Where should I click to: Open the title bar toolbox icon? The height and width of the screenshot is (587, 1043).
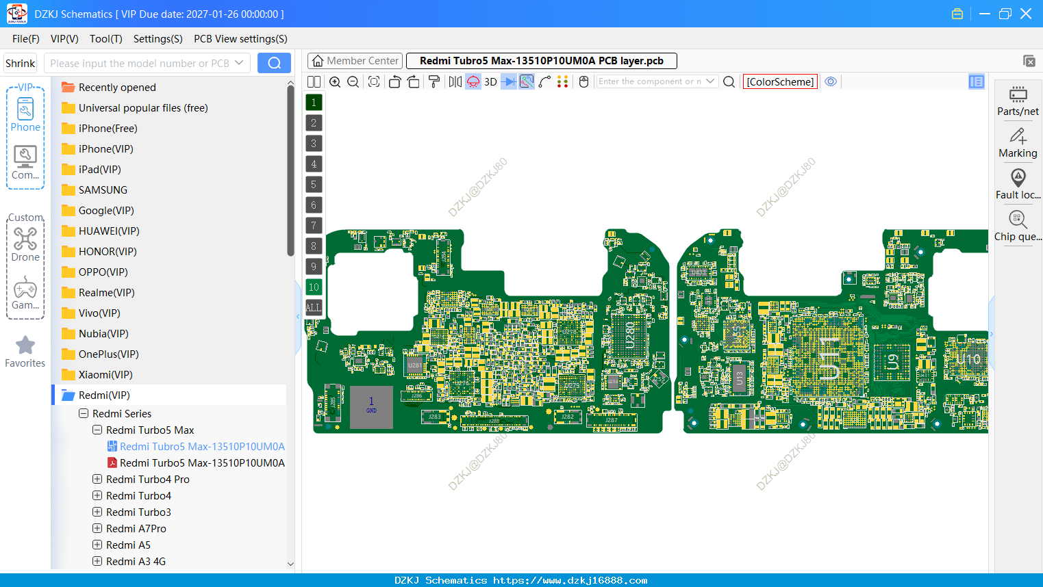coord(957,14)
